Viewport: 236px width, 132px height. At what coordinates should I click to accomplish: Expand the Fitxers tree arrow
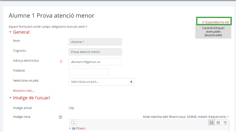click(70, 128)
